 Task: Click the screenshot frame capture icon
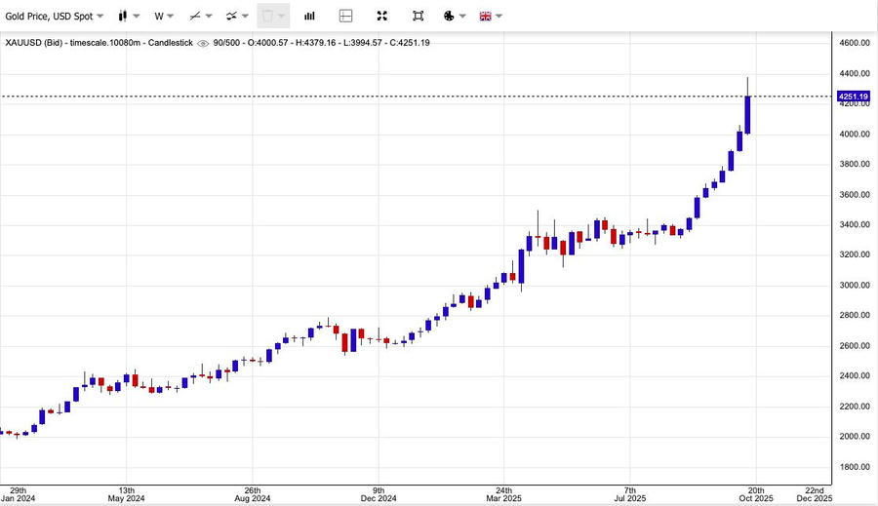tap(418, 16)
